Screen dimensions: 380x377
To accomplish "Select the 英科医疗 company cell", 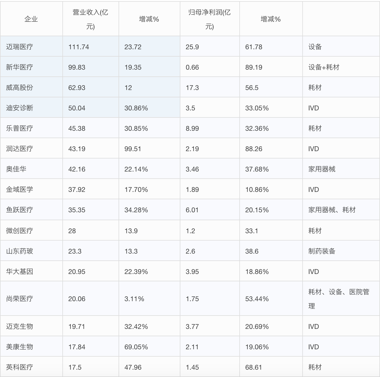I will click(31, 367).
